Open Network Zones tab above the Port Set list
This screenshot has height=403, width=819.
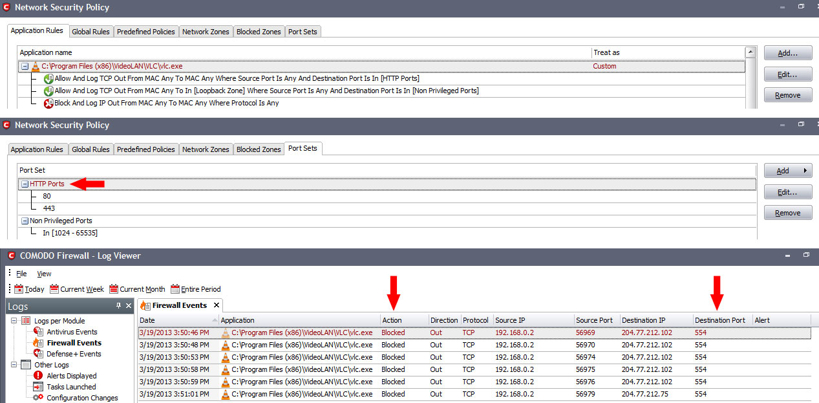(206, 149)
